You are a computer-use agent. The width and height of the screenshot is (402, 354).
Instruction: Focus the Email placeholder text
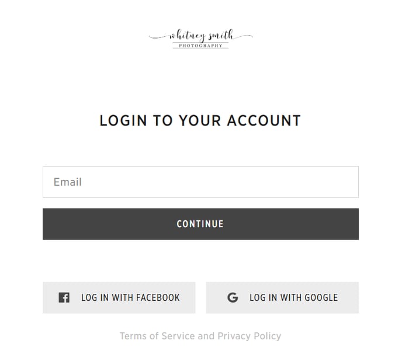pyautogui.click(x=67, y=182)
